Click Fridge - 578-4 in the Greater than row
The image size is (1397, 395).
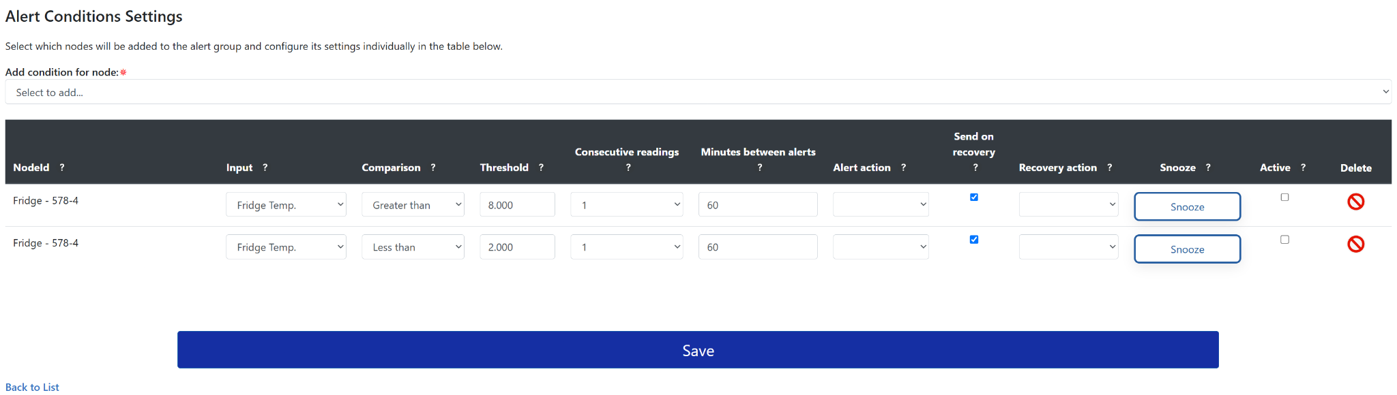click(46, 201)
